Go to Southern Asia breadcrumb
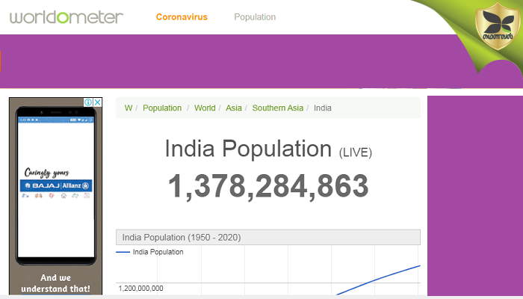 coord(277,108)
